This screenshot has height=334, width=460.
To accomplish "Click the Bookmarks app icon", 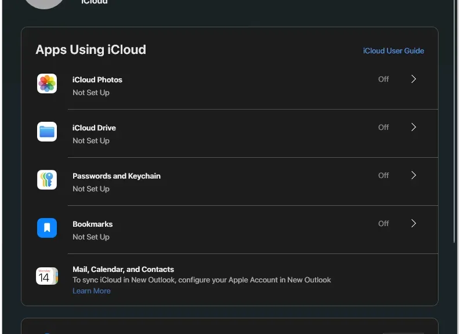I will [47, 228].
